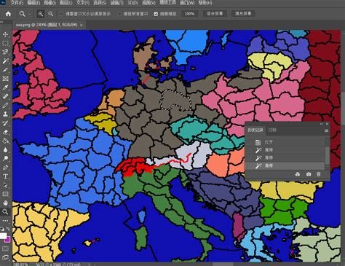Select the Rectangular Marquee tool

tap(5, 44)
